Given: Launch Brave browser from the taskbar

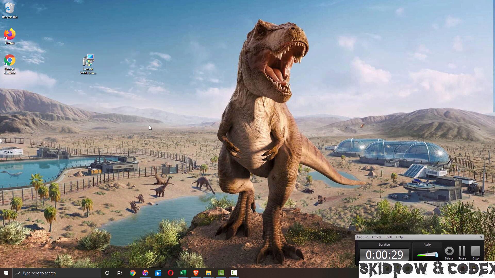Looking at the screenshot, I should pyautogui.click(x=196, y=273).
